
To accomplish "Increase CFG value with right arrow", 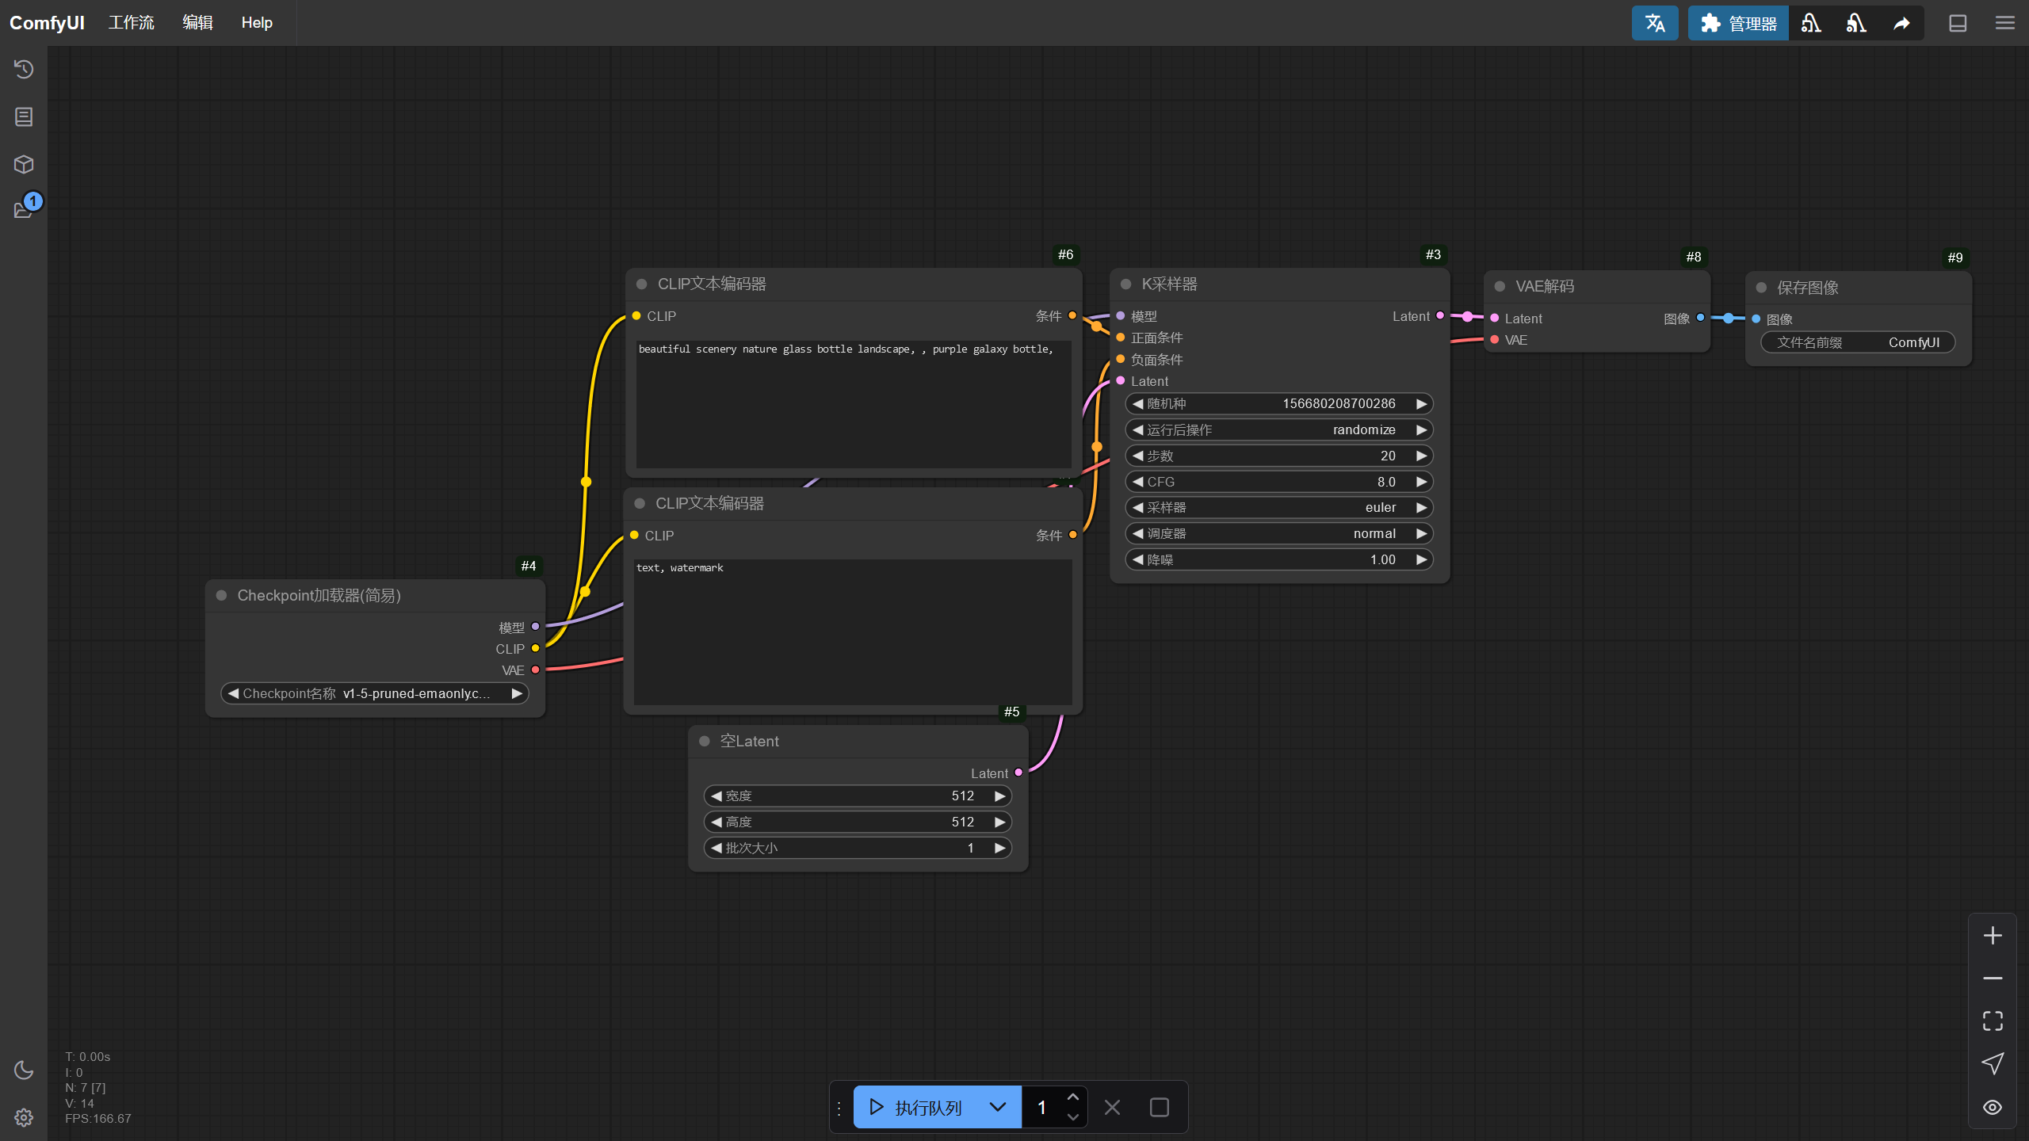I will (1422, 482).
